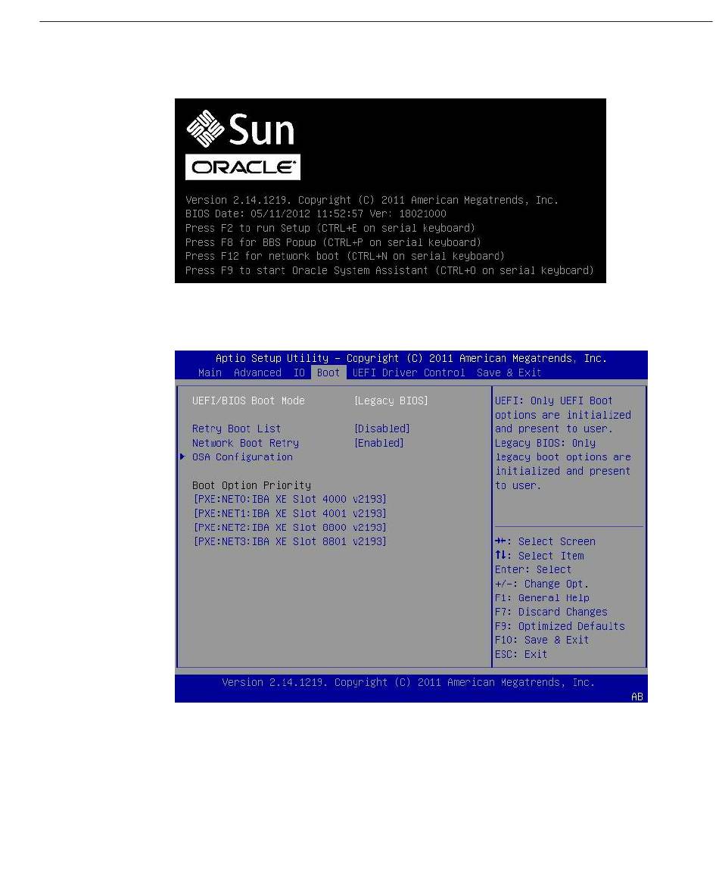Open the Main tab in Aptio Setup
This screenshot has height=879, width=719.
[x=210, y=372]
